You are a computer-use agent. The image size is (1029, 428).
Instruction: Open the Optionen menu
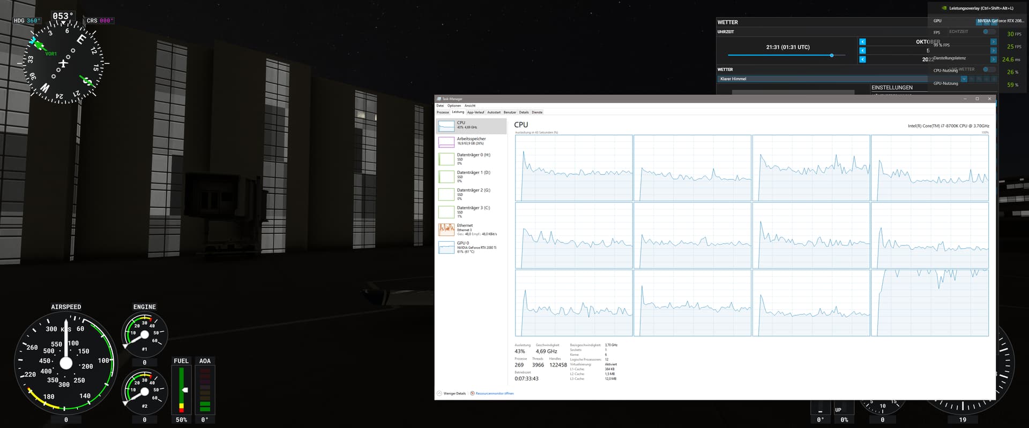454,105
